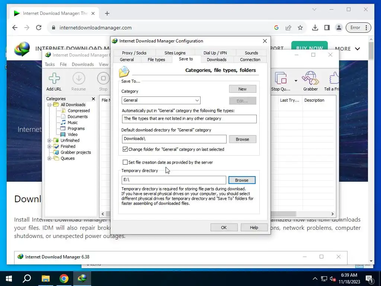This screenshot has width=381, height=286.
Task: Select Programs category in tree
Action: 76,128
